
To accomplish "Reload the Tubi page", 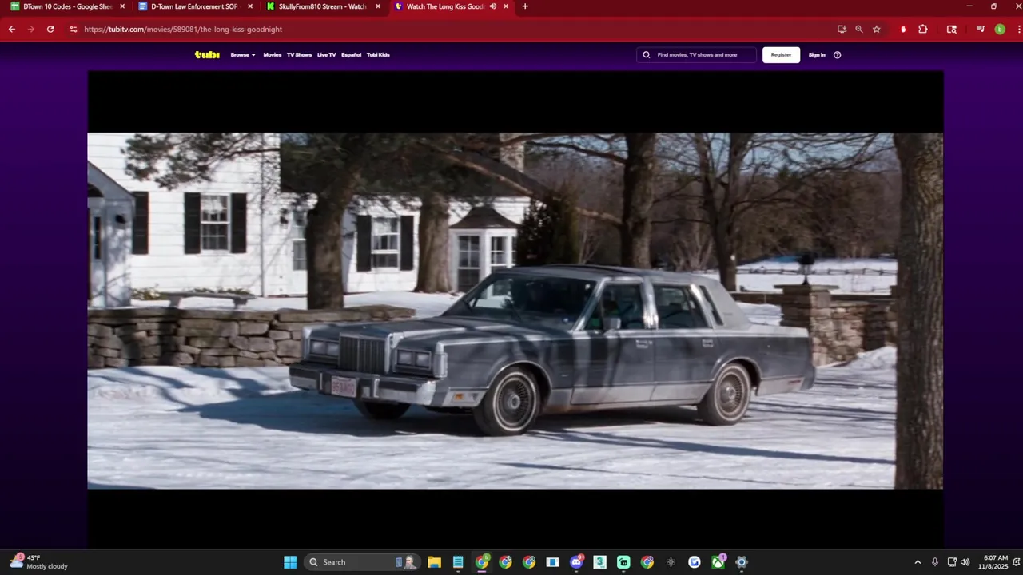I will [50, 29].
